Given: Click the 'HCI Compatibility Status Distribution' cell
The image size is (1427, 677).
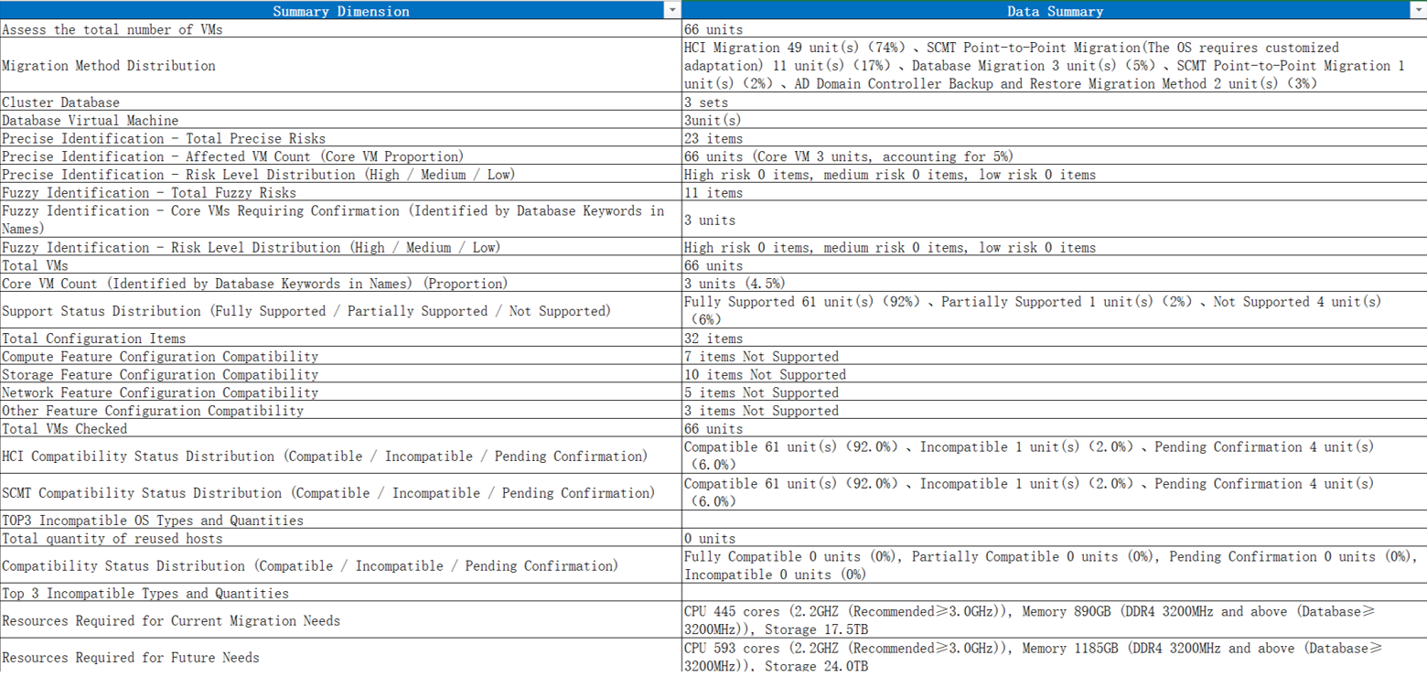Looking at the screenshot, I should [340, 457].
